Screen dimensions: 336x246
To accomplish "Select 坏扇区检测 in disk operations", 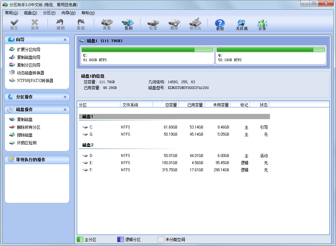I will coord(27,143).
